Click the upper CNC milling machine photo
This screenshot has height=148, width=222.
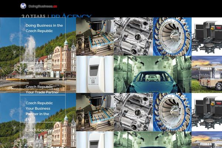pyautogui.click(x=95, y=36)
